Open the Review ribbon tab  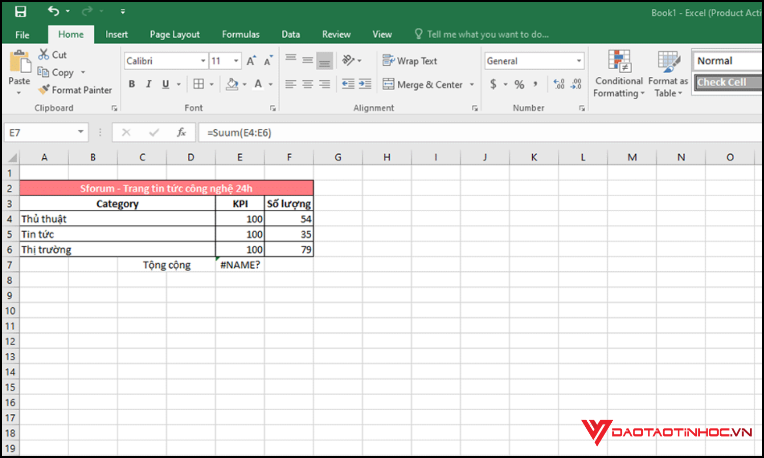pyautogui.click(x=336, y=34)
